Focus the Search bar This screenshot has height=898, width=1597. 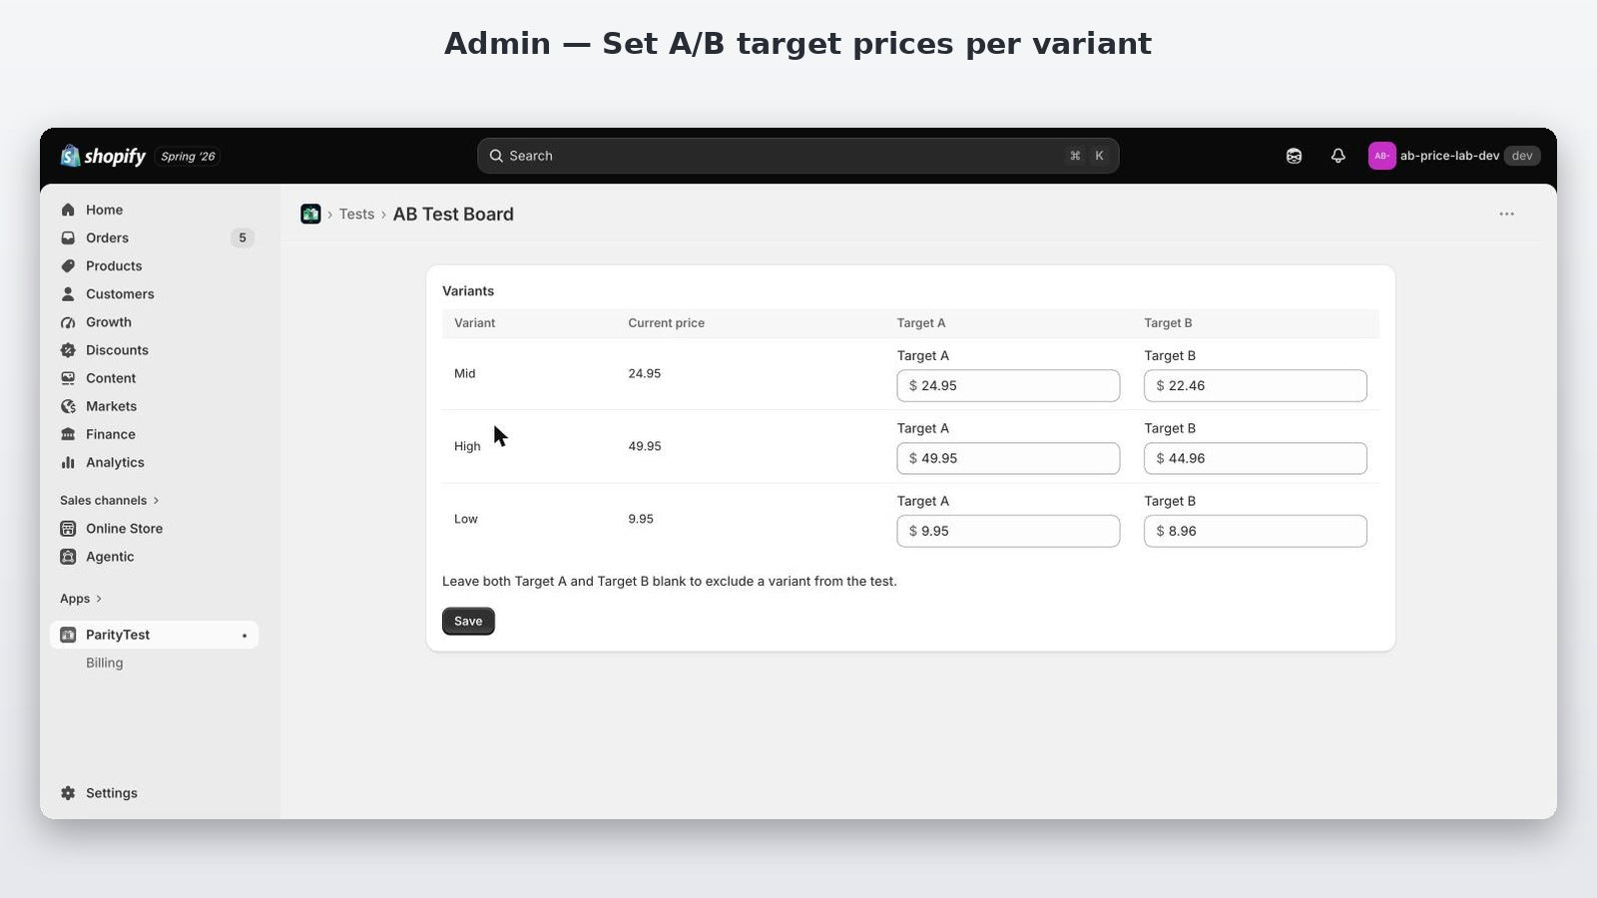tap(798, 156)
